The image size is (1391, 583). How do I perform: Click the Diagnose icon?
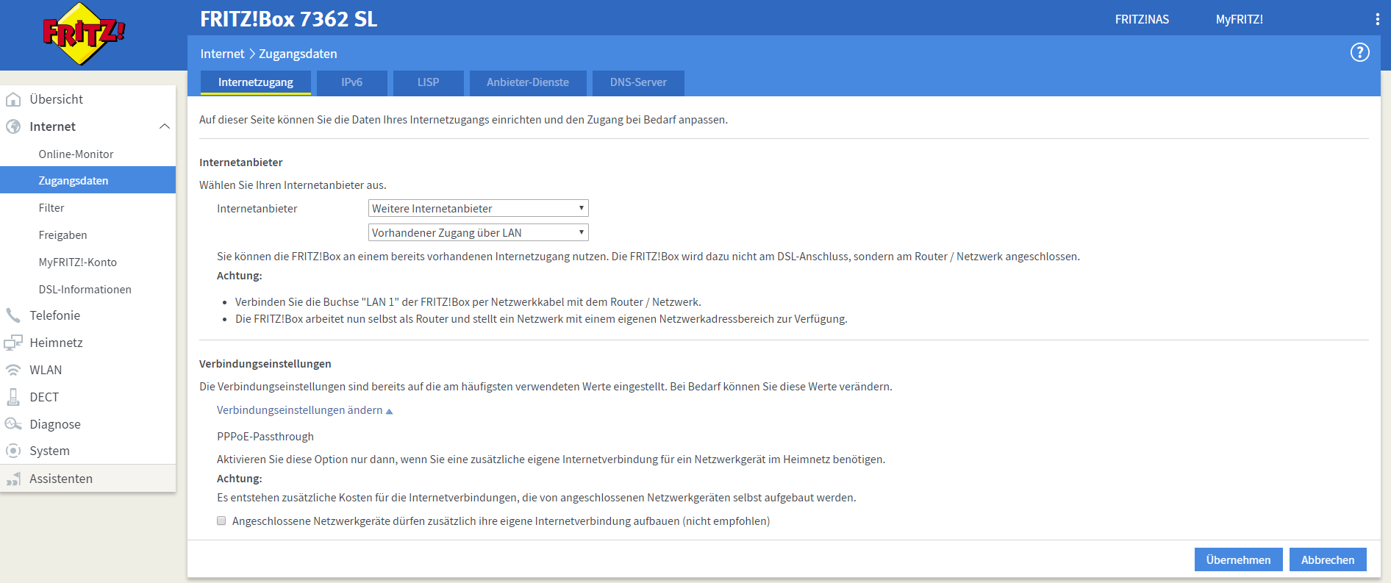coord(13,424)
